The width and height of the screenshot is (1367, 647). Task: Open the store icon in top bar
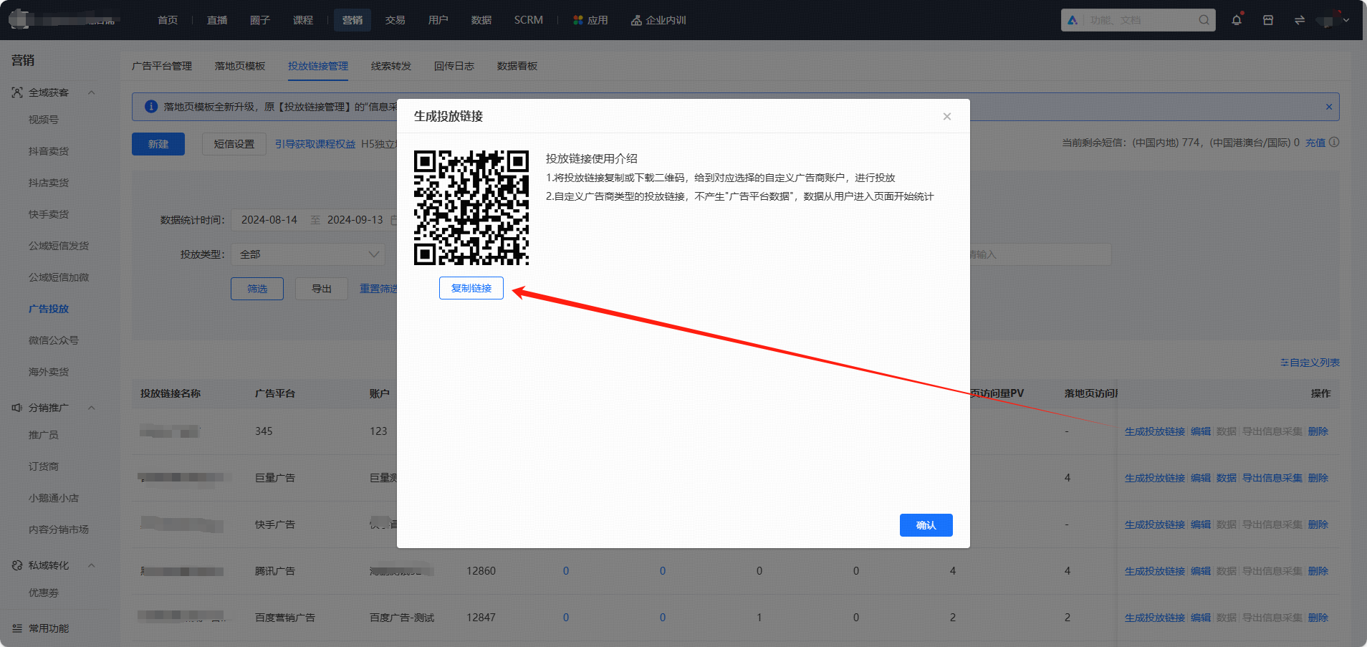click(1268, 20)
